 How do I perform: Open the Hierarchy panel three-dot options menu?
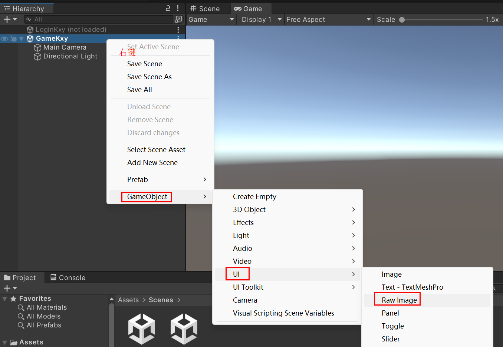[x=178, y=8]
